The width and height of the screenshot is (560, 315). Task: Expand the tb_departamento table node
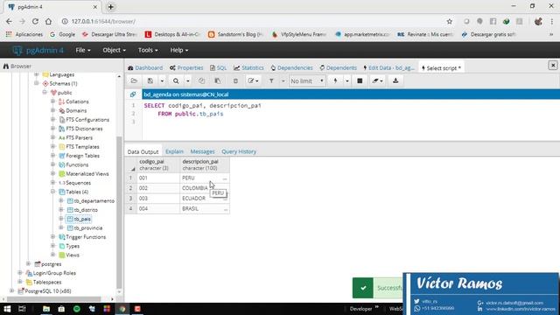click(61, 200)
